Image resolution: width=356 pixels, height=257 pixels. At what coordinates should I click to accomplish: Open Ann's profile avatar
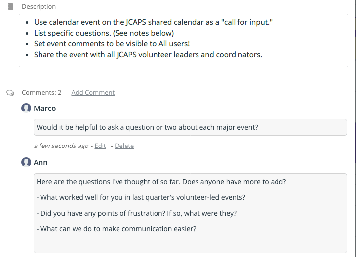click(26, 162)
